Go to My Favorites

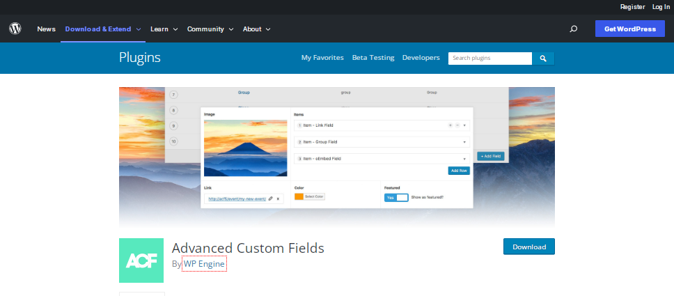pyautogui.click(x=322, y=58)
